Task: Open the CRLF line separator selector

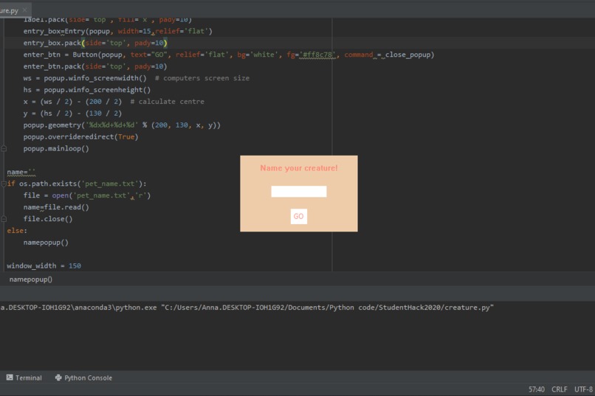Action: coord(560,389)
